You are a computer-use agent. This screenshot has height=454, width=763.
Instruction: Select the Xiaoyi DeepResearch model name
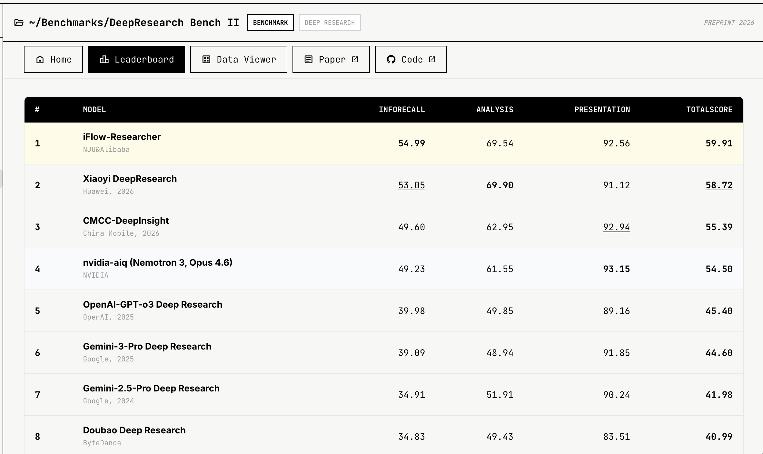click(130, 179)
